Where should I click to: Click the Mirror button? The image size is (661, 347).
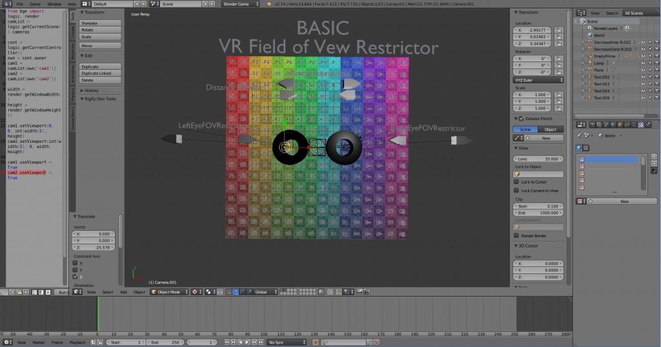click(x=100, y=46)
